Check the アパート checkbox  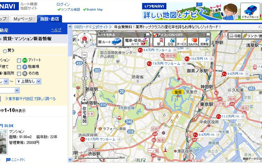point(19,60)
